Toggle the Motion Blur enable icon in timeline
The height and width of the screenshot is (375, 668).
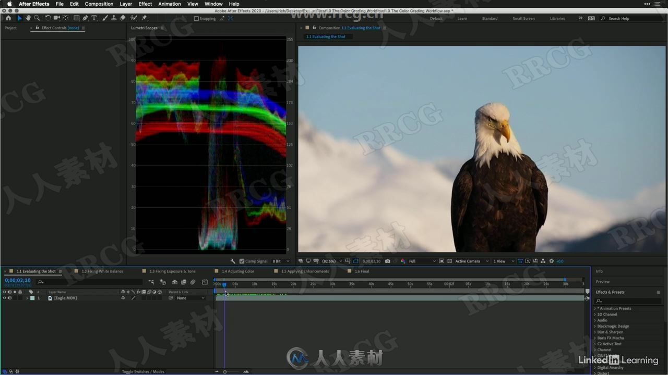[193, 282]
